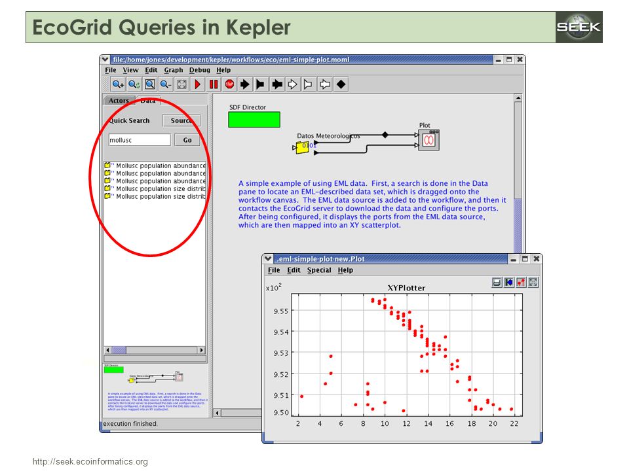629x471 pixels.
Task: Open the Edit menu in the Plot window
Action: coord(294,270)
